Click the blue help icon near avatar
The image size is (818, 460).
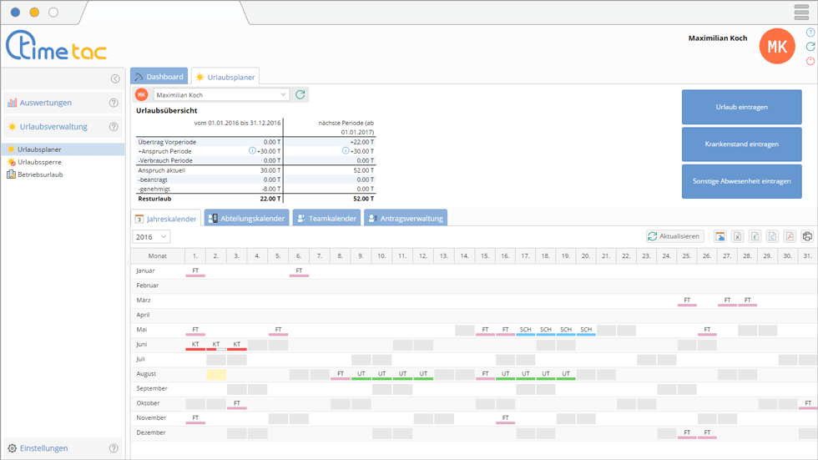pyautogui.click(x=810, y=33)
